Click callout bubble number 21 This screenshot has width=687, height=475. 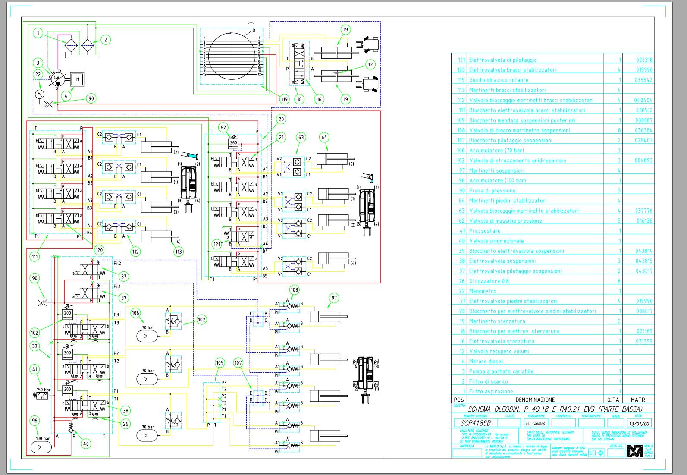281,138
